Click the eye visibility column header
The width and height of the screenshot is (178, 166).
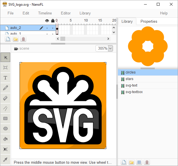[x=47, y=21]
